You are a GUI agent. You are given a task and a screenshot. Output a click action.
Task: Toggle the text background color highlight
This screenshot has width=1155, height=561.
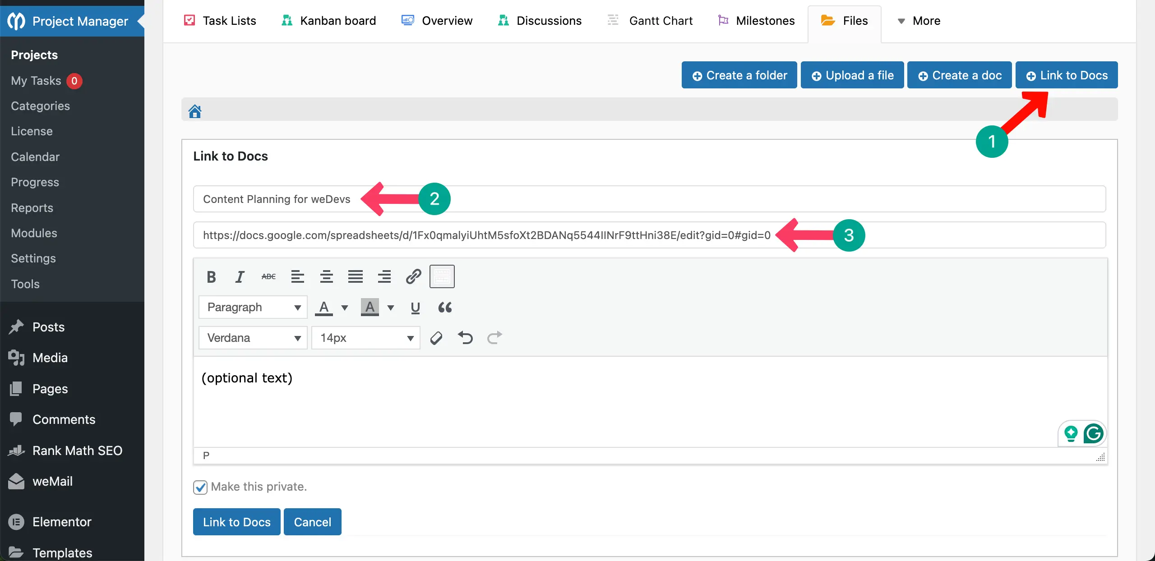tap(370, 307)
